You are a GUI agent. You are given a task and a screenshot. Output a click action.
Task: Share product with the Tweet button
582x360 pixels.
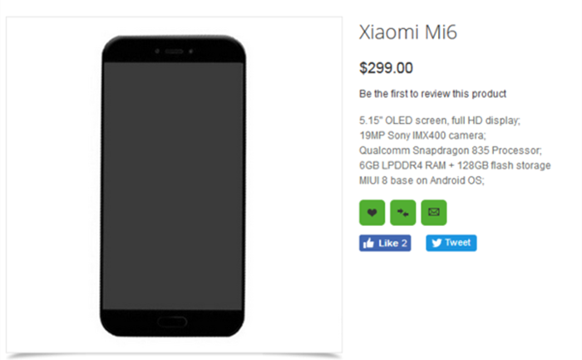click(x=451, y=243)
